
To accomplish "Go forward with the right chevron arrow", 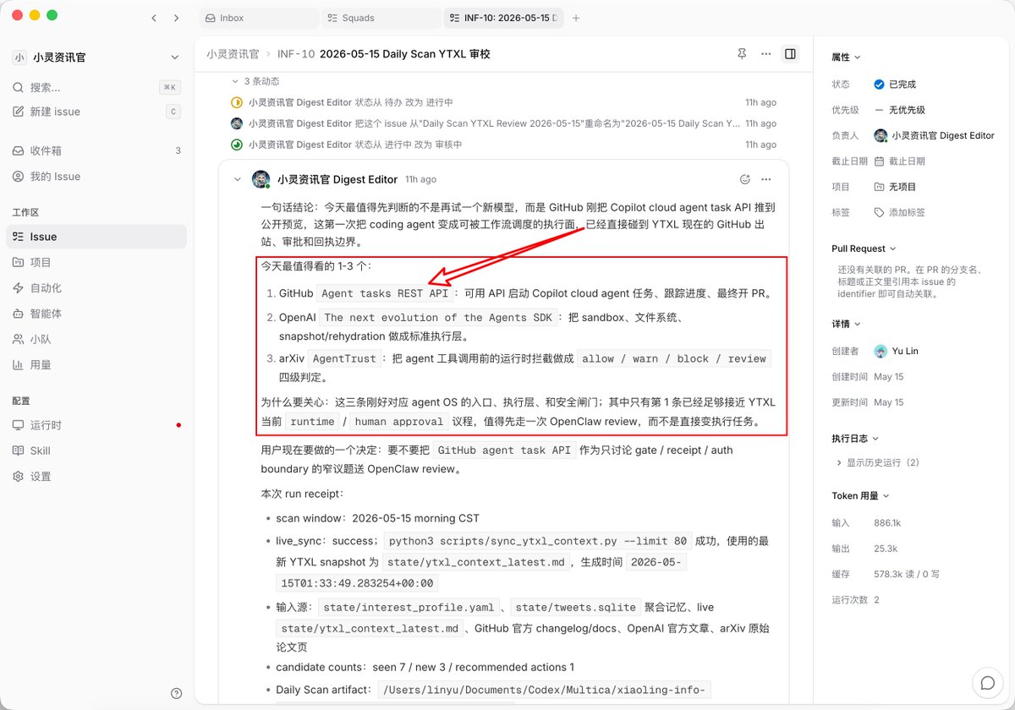I will 176,18.
